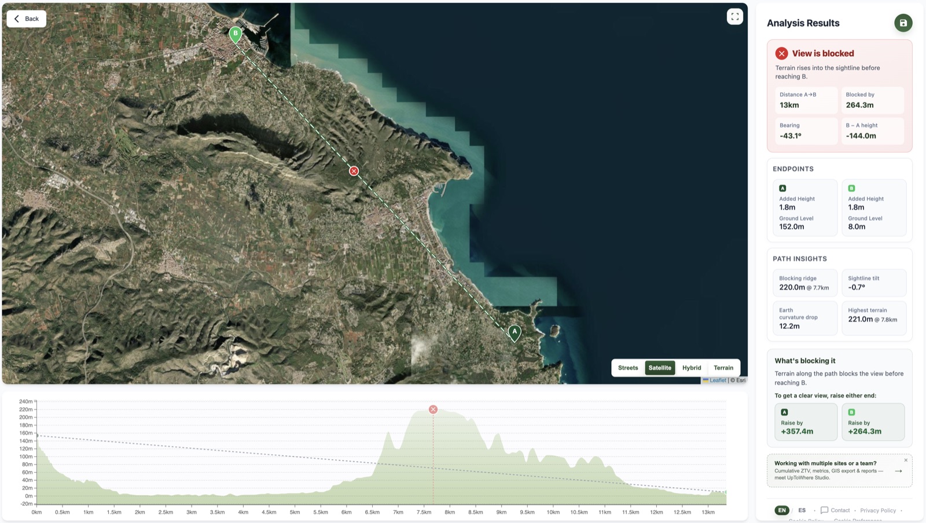Screen dimensions: 926x523
Task: Click red blocked-point marker on map
Action: pyautogui.click(x=354, y=171)
